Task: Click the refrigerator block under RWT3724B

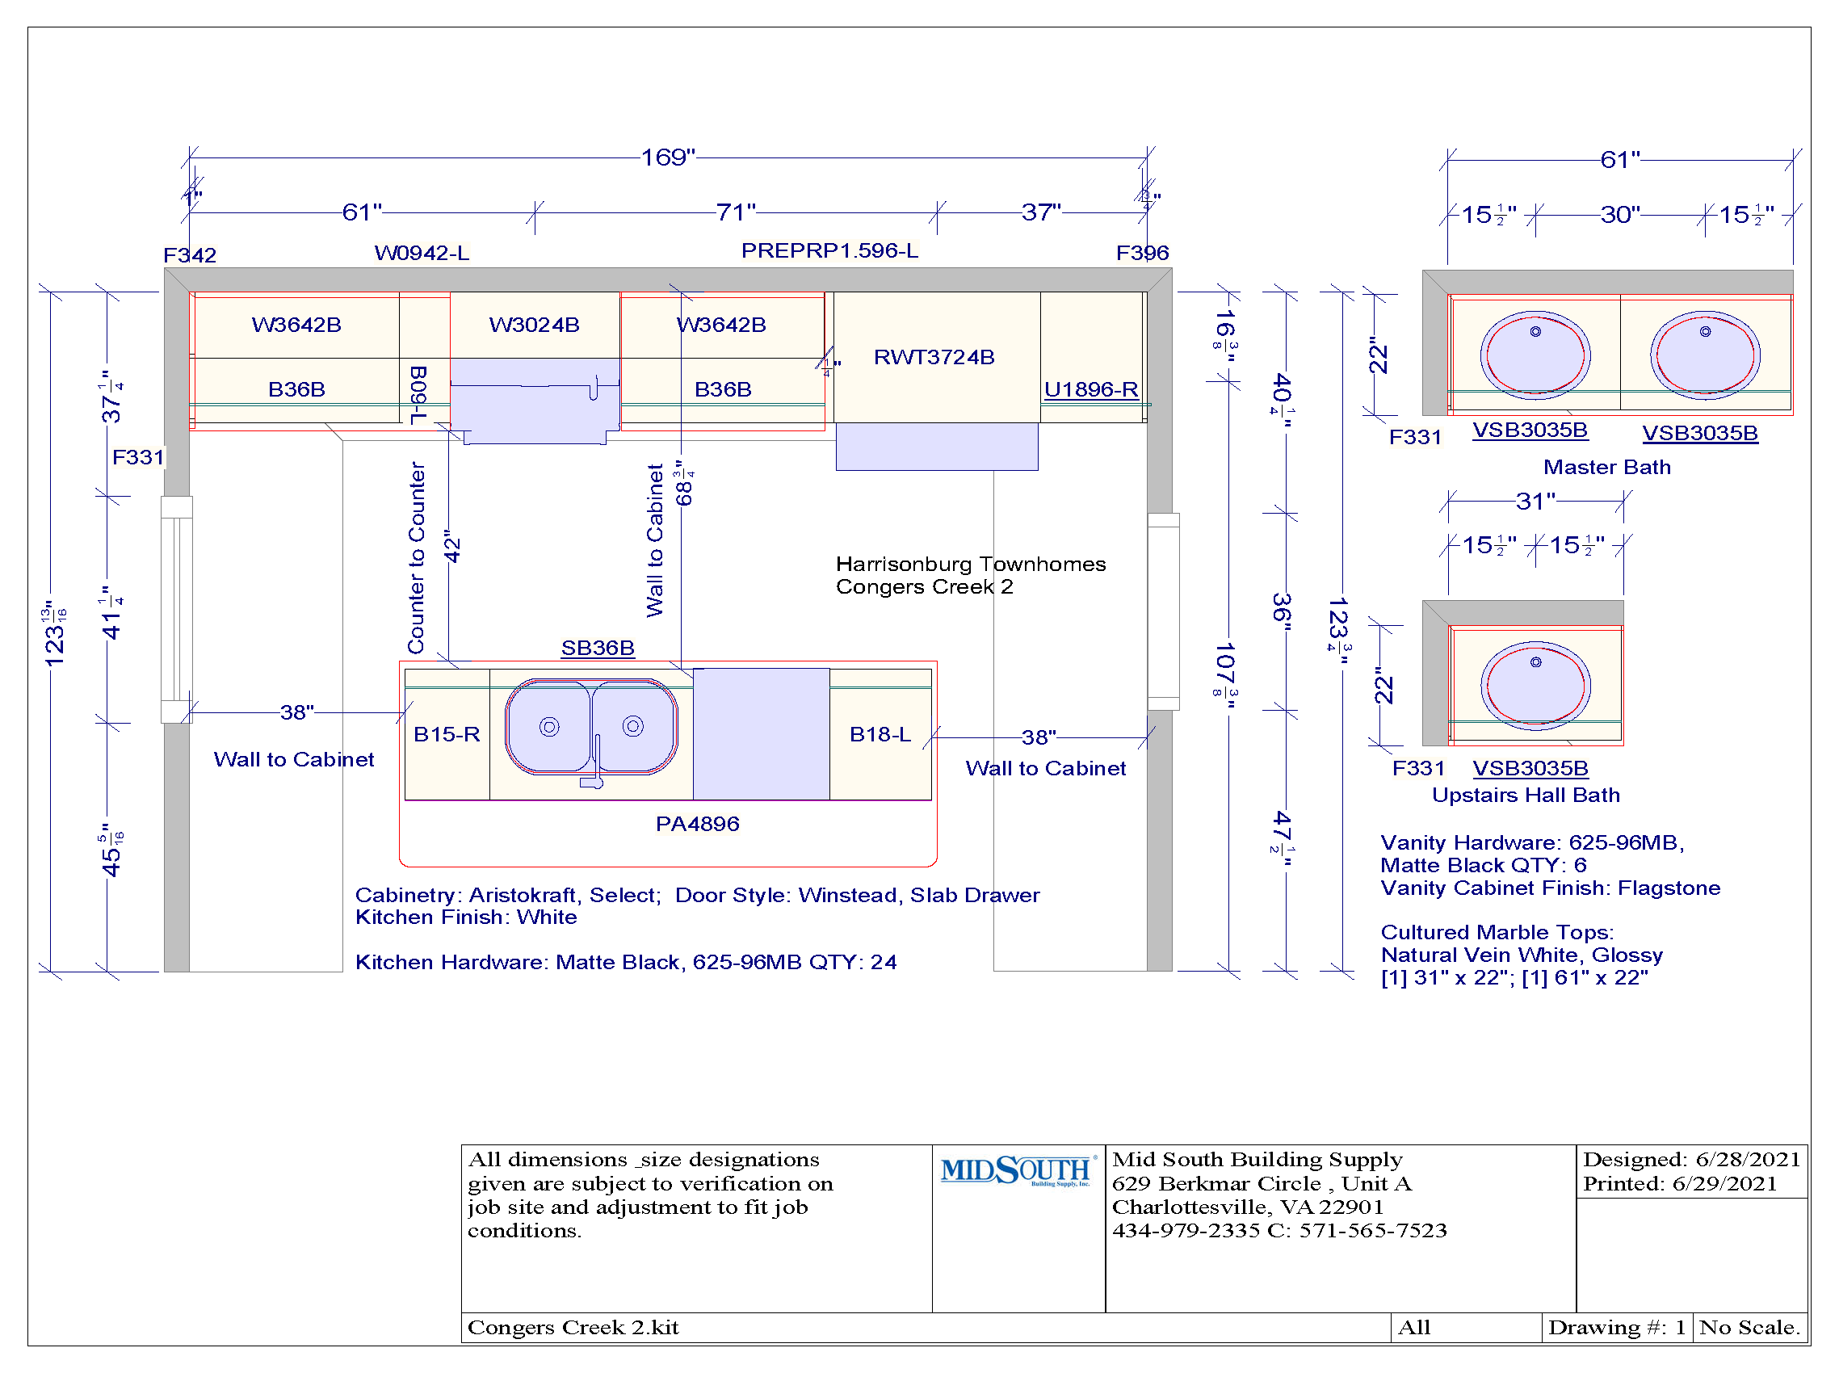Action: coord(936,447)
